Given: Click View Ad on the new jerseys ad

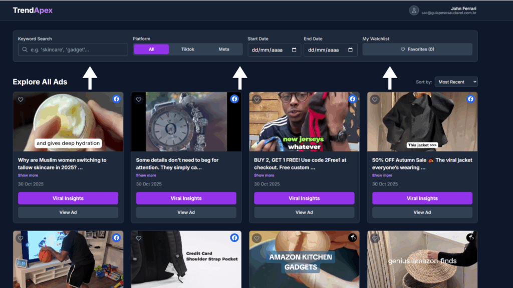Looking at the screenshot, I should [304, 212].
